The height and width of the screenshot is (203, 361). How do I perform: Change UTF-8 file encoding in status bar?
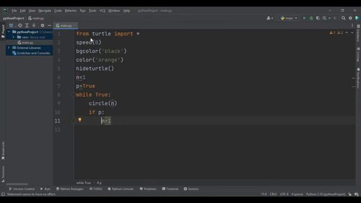pos(284,194)
